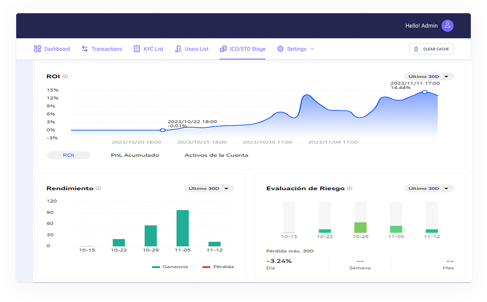The width and height of the screenshot is (487, 302).
Task: Open the Admin user avatar
Action: point(447,26)
